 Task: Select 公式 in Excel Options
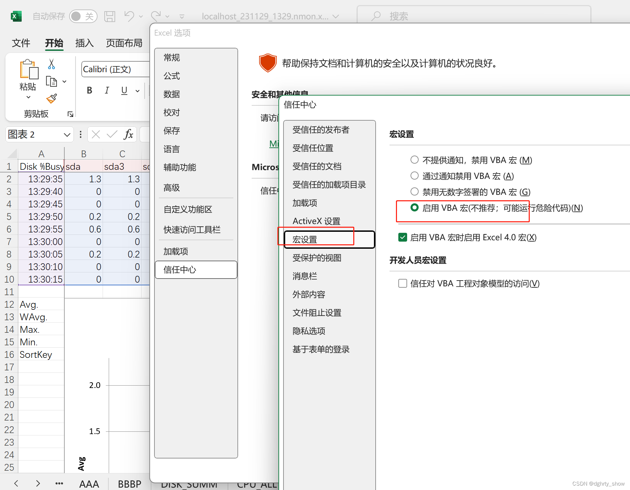click(196, 76)
